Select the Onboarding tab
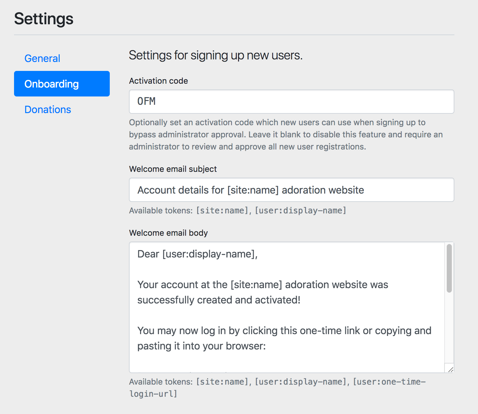Screen dimensions: 478x414 pyautogui.click(x=62, y=84)
